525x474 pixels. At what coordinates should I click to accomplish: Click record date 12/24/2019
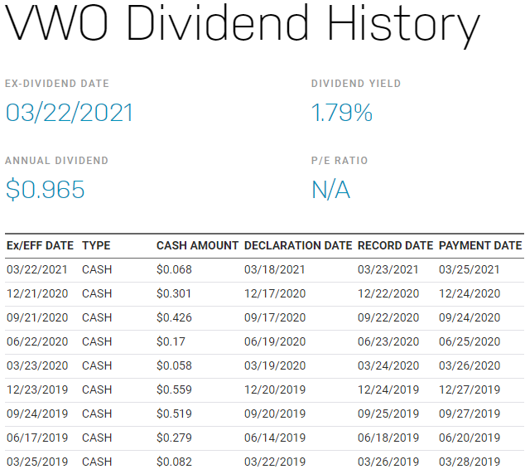388,389
